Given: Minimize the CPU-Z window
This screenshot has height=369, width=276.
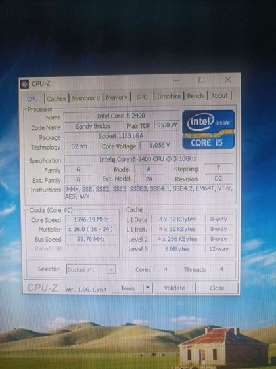Looking at the screenshot, I should point(176,81).
